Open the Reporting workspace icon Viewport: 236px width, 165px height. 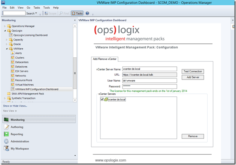6,134
